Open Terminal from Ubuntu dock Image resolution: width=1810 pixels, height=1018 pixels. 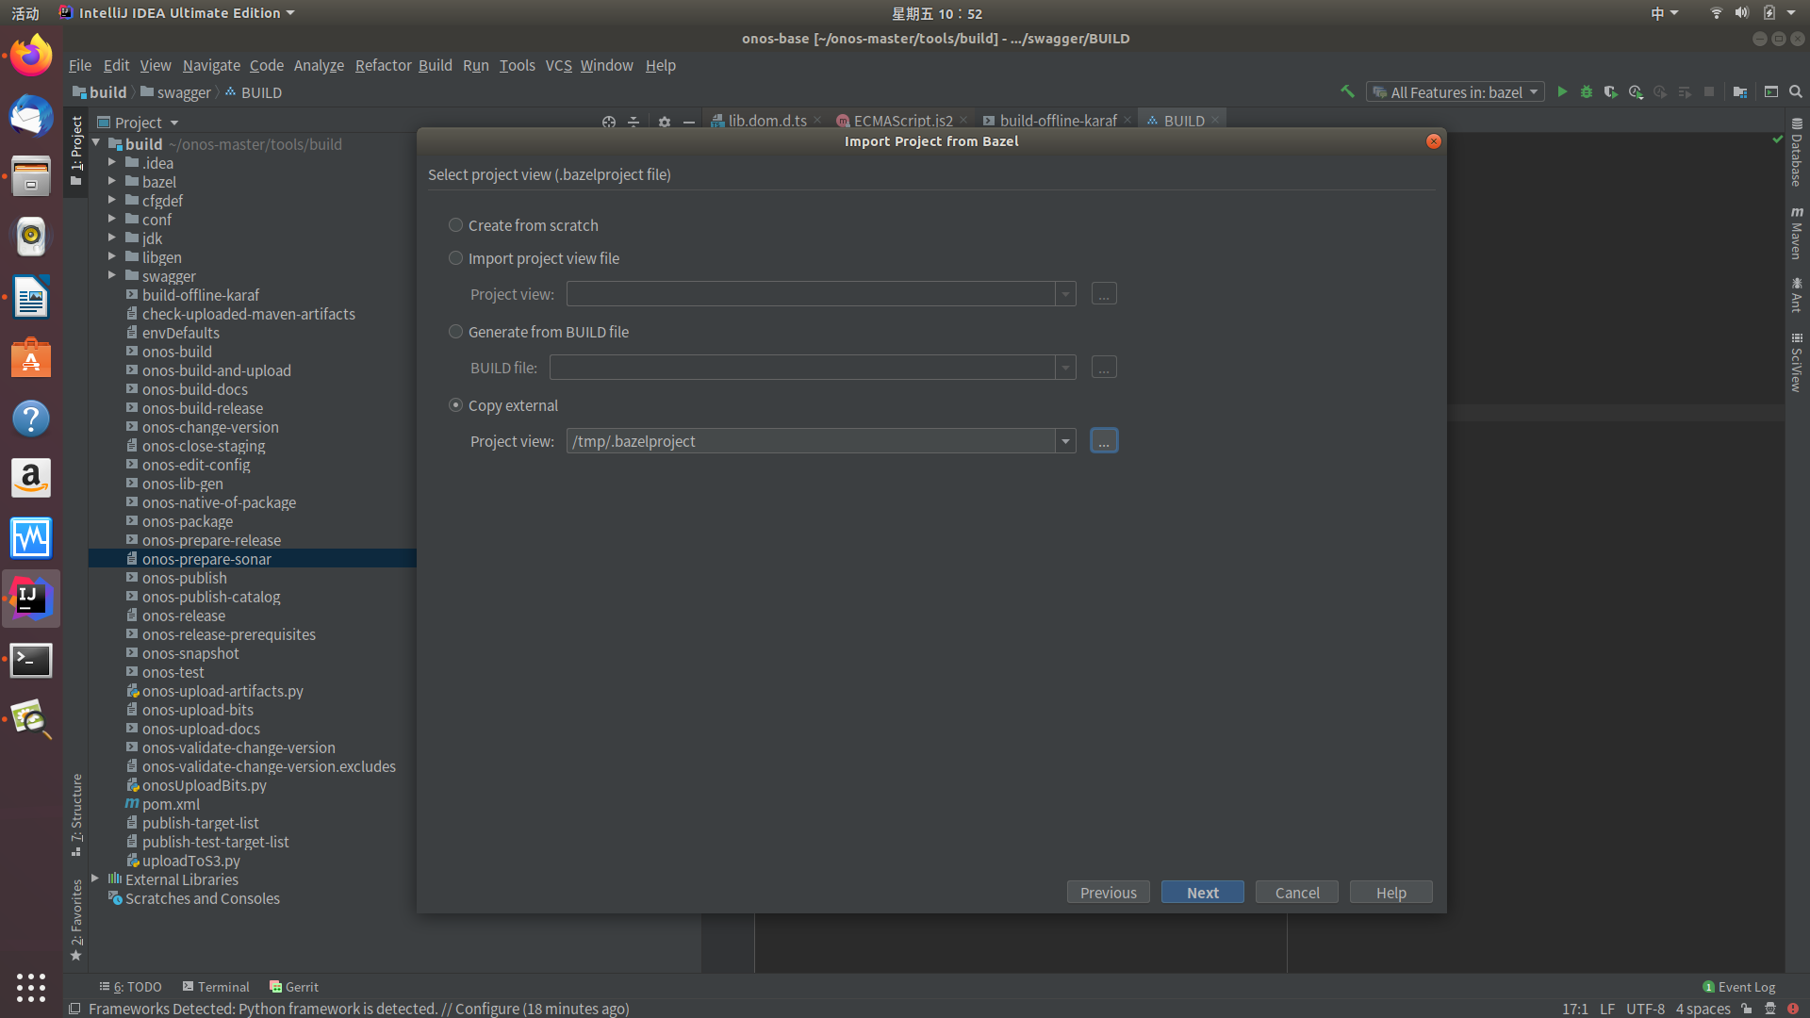coord(31,660)
